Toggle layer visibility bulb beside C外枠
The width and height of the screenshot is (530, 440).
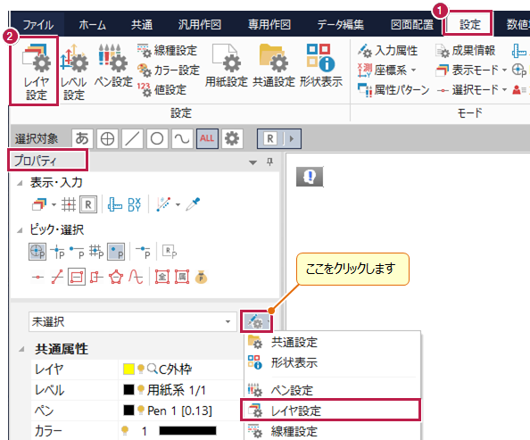point(141,369)
